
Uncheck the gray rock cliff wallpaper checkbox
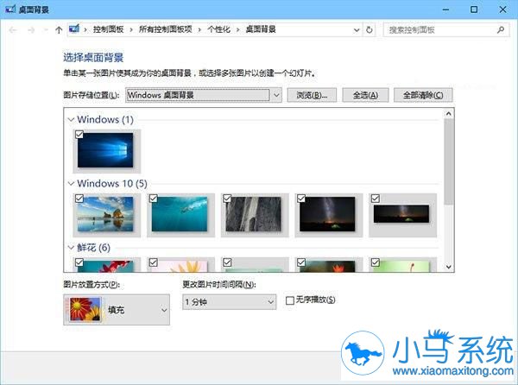coord(227,199)
